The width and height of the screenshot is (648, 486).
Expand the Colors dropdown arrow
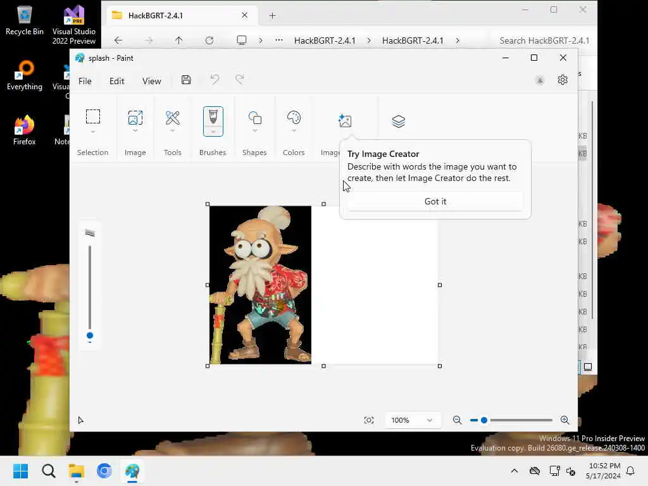294,130
